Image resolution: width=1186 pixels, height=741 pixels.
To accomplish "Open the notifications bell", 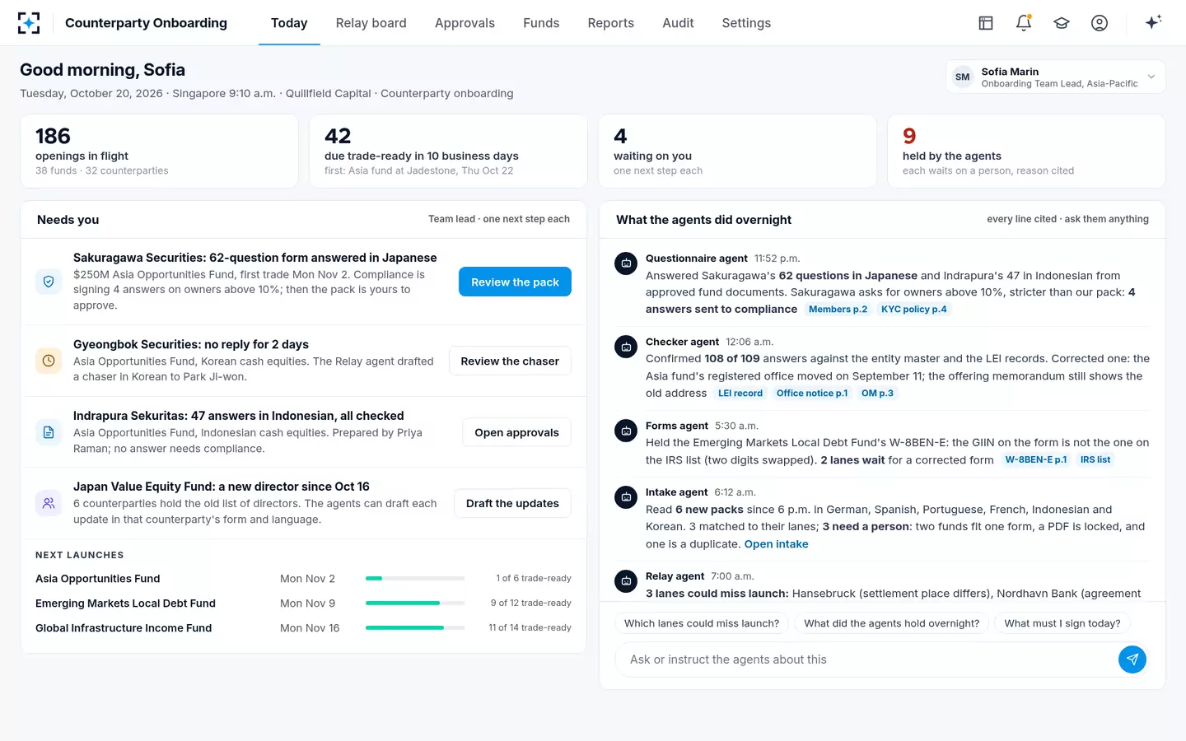I will click(x=1024, y=23).
